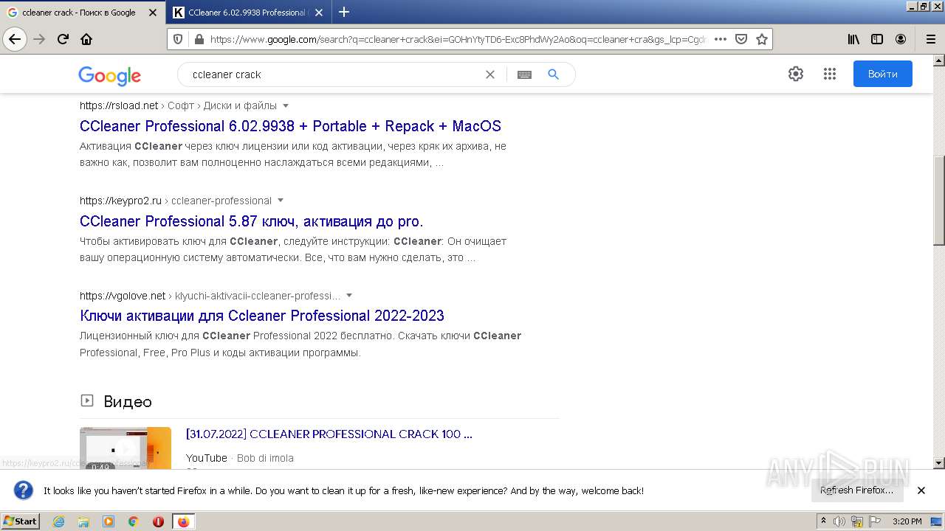Save page to Pocket icon

tap(741, 39)
